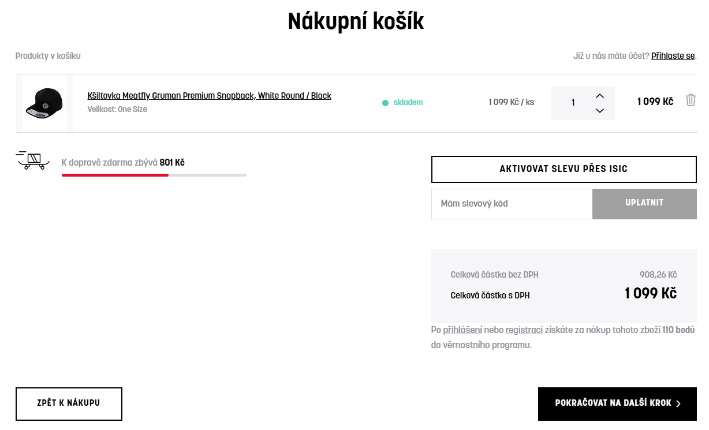Follow the registraci loyalty link
This screenshot has height=430, width=709.
coord(524,330)
